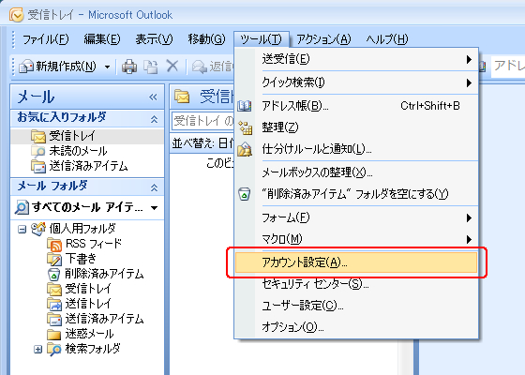Open the すべてのメール アイテム dropdown
Viewport: 525px width, 375px height.
[154, 208]
